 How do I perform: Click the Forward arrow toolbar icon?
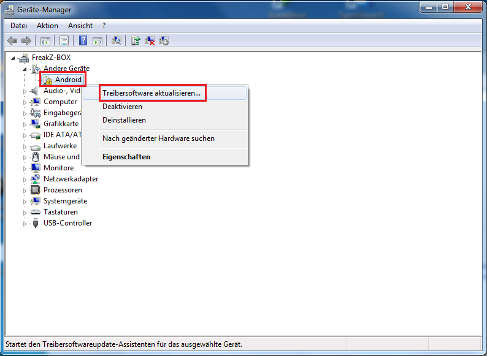(26, 40)
